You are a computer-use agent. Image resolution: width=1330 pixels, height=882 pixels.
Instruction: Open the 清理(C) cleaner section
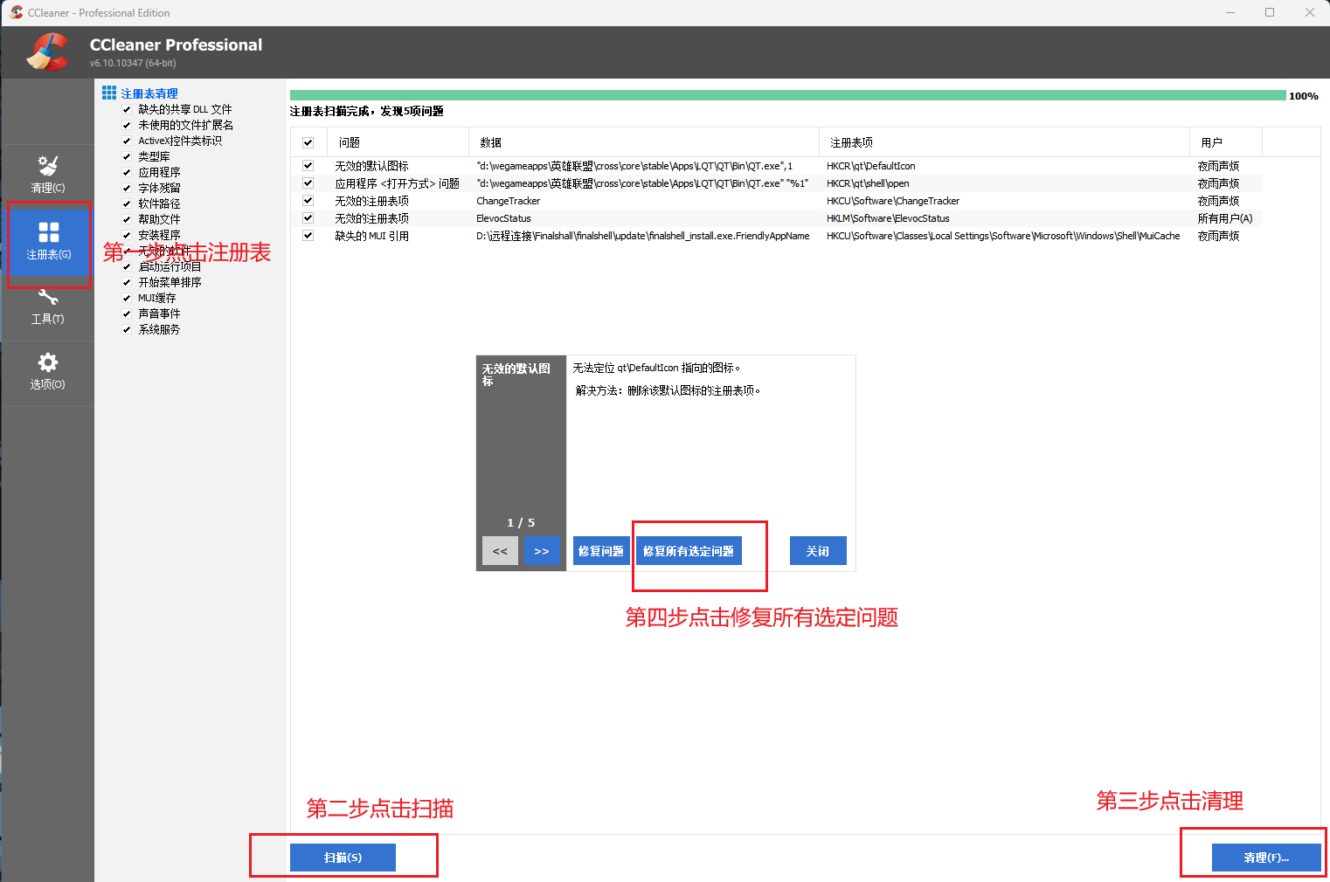click(x=47, y=175)
